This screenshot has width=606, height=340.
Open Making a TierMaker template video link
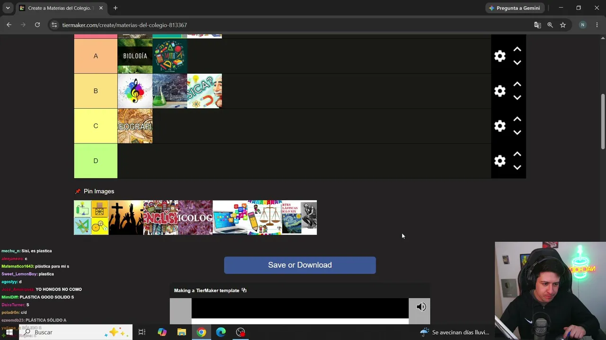[x=210, y=290]
